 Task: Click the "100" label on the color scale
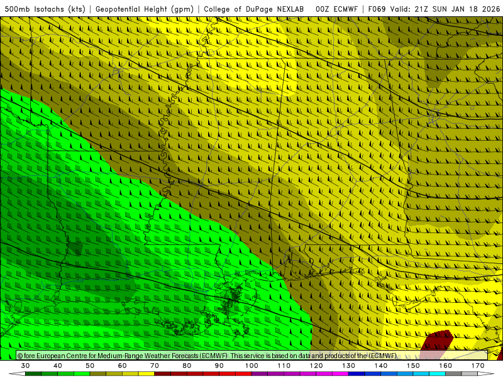point(252,366)
